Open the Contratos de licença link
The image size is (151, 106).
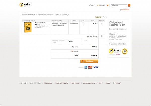pyautogui.click(x=89, y=83)
